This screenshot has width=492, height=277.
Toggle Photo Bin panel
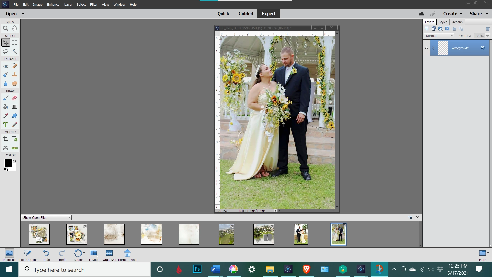coord(9,255)
